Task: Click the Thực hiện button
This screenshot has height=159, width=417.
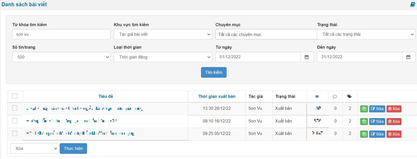Action: (73, 148)
